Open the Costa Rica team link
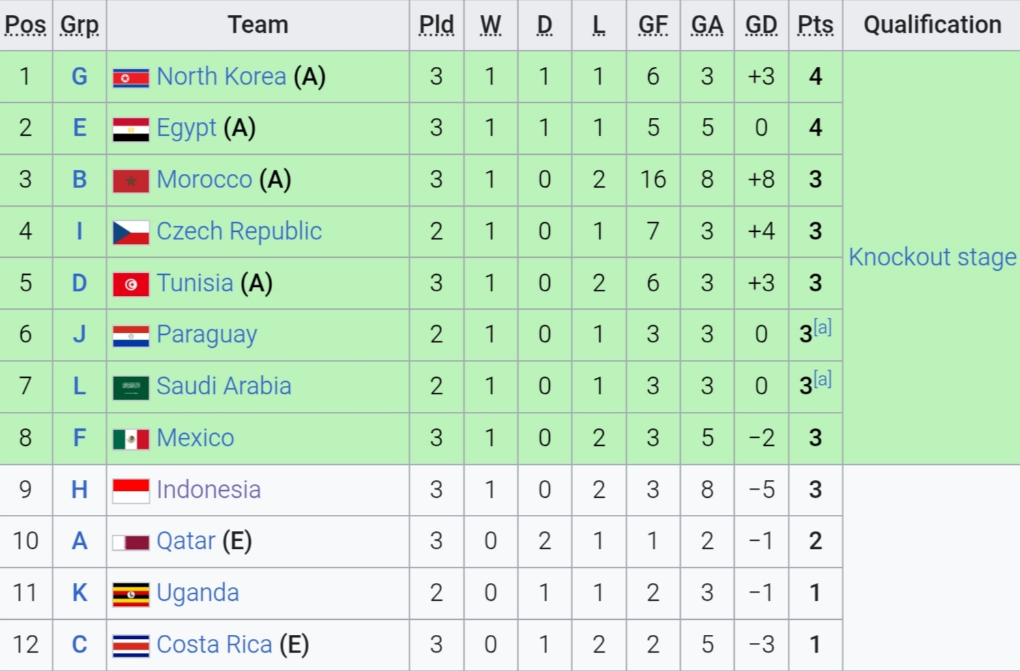 pos(214,644)
